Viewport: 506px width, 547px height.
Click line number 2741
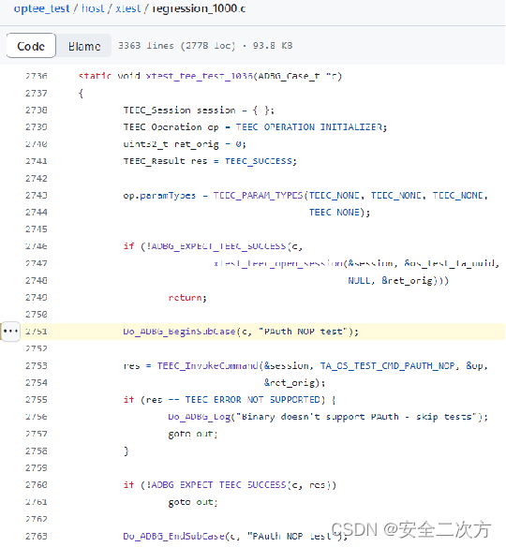point(37,161)
